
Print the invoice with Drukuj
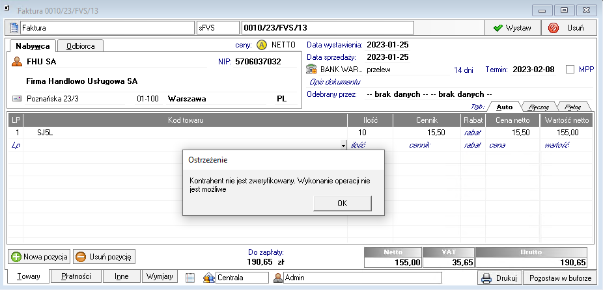[x=499, y=278]
